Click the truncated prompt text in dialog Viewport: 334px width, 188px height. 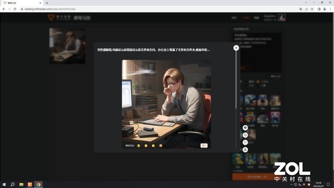(x=153, y=50)
